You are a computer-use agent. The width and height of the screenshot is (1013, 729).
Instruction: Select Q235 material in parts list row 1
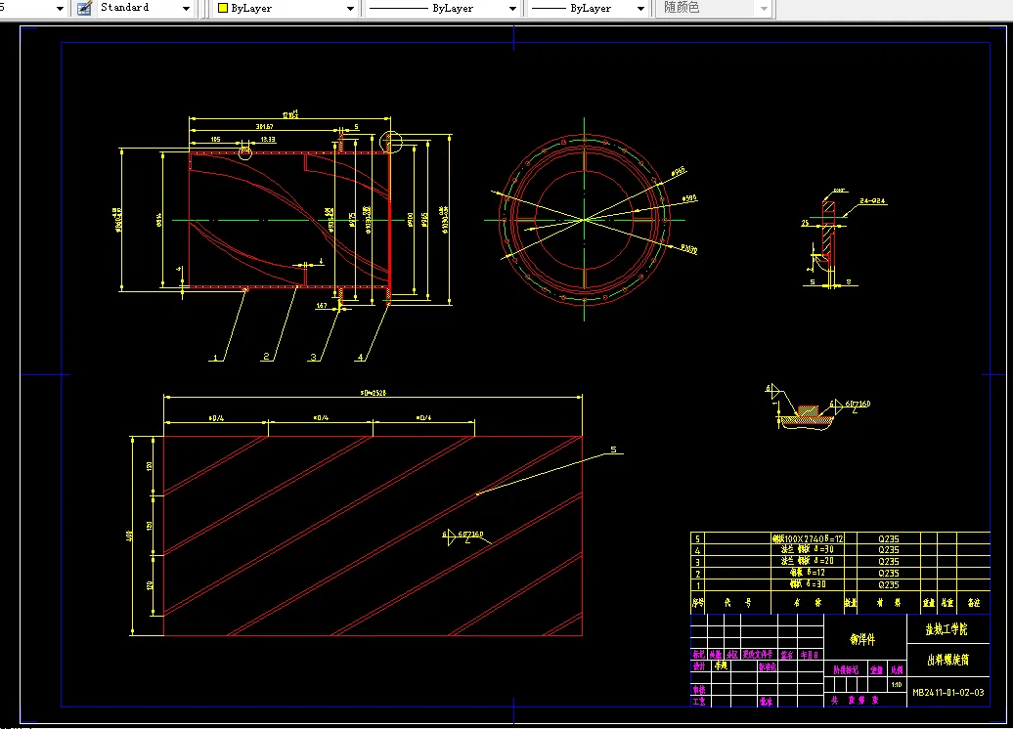pos(888,585)
